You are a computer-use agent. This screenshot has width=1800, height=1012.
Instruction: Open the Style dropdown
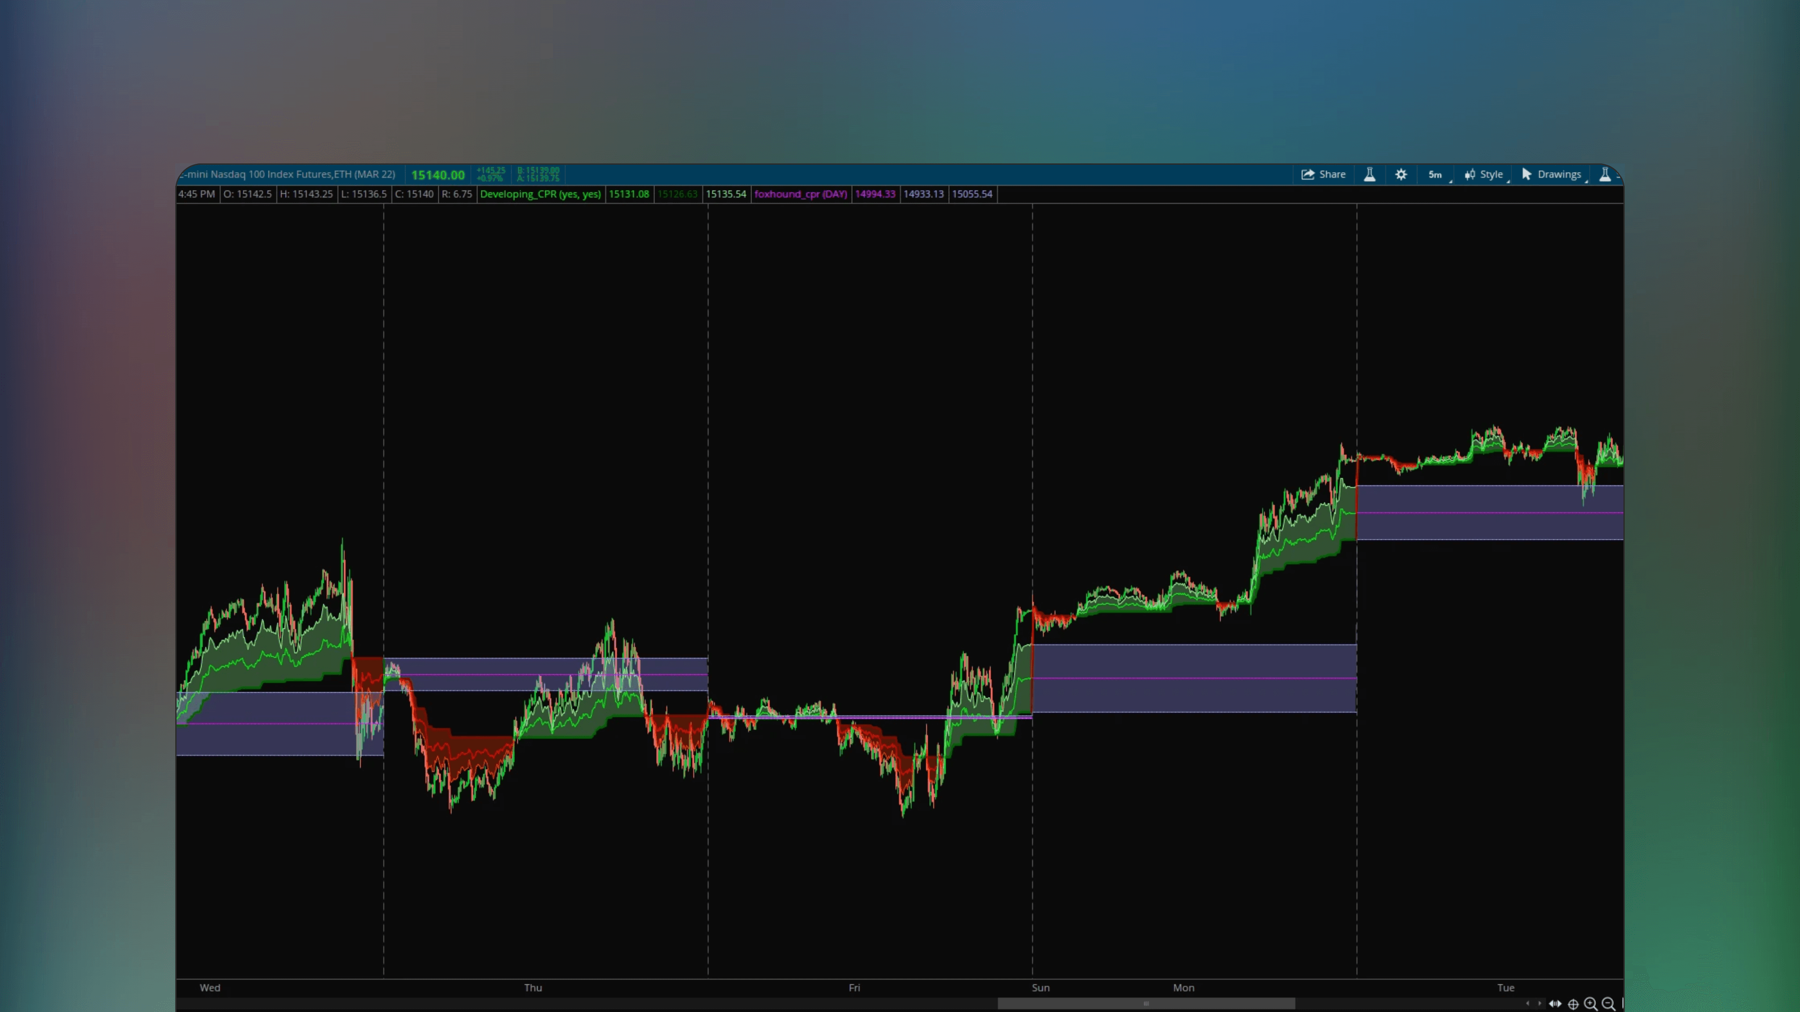tap(1490, 175)
